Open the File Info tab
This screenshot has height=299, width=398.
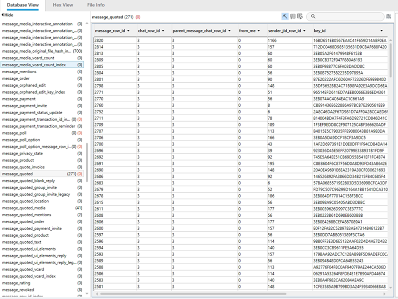coord(96,5)
